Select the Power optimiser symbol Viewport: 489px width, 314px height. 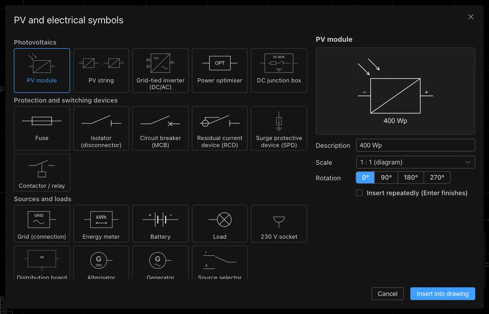(220, 70)
